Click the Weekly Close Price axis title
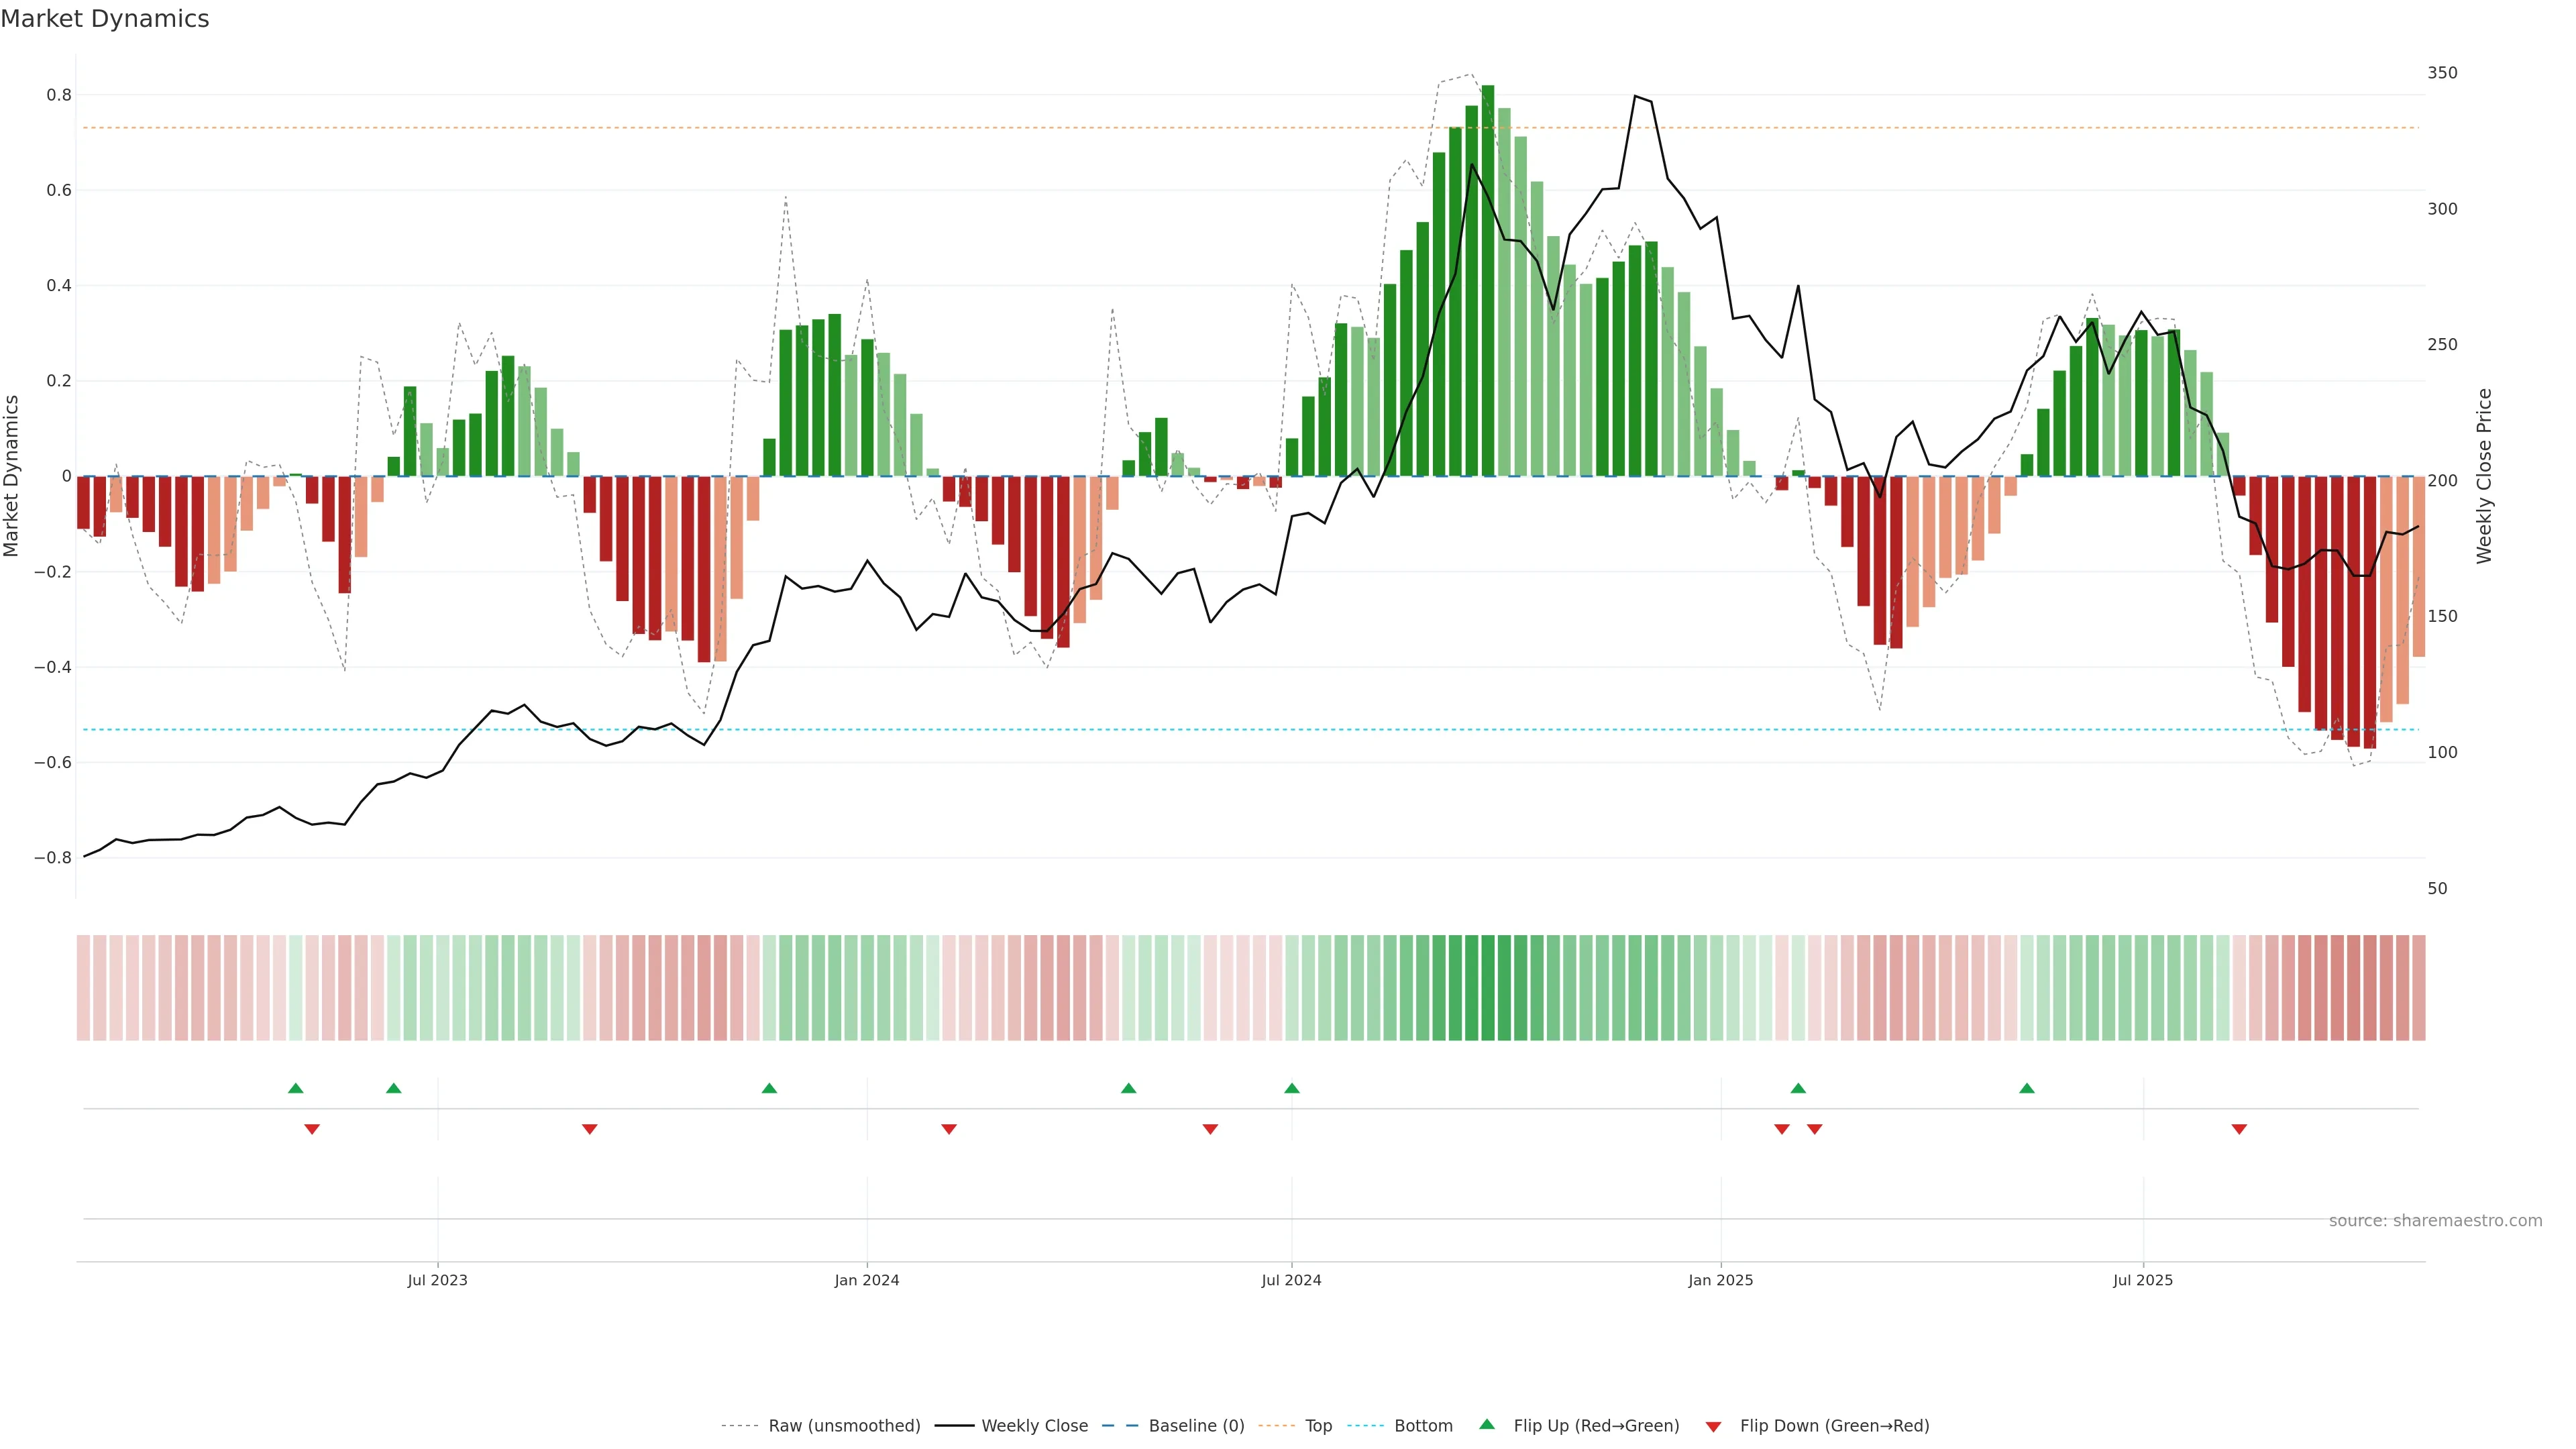The image size is (2576, 1449). pos(2485,476)
